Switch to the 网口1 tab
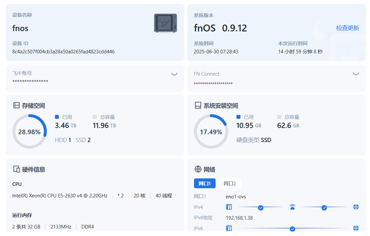 (x=204, y=183)
